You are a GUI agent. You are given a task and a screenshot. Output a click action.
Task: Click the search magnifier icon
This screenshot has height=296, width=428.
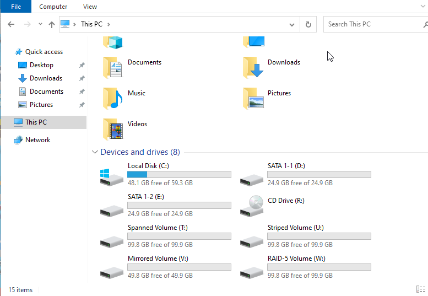point(425,25)
